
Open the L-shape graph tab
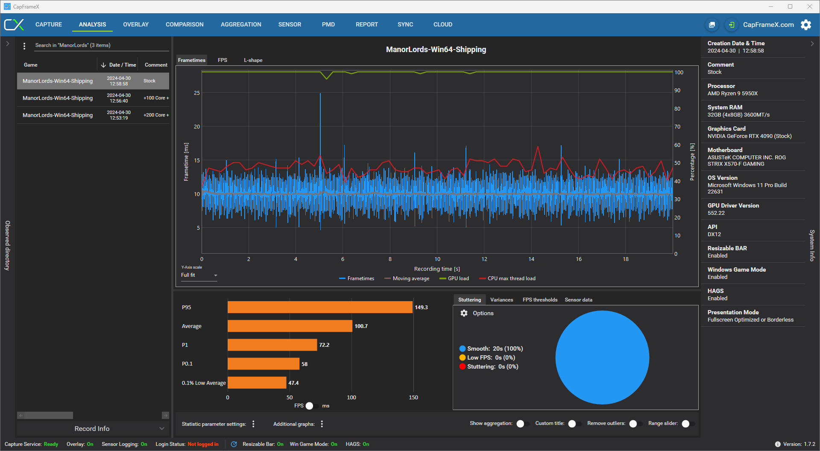coord(253,60)
